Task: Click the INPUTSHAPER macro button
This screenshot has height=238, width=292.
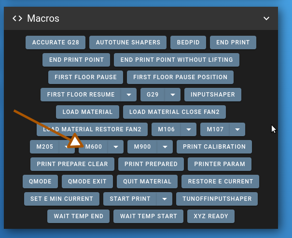Action: pyautogui.click(x=213, y=95)
